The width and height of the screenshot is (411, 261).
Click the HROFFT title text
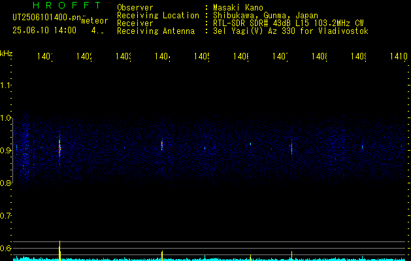(67, 5)
